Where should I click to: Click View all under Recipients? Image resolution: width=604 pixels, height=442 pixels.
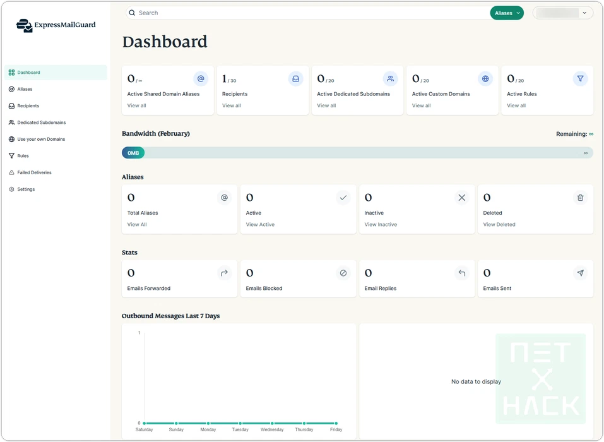coord(232,105)
